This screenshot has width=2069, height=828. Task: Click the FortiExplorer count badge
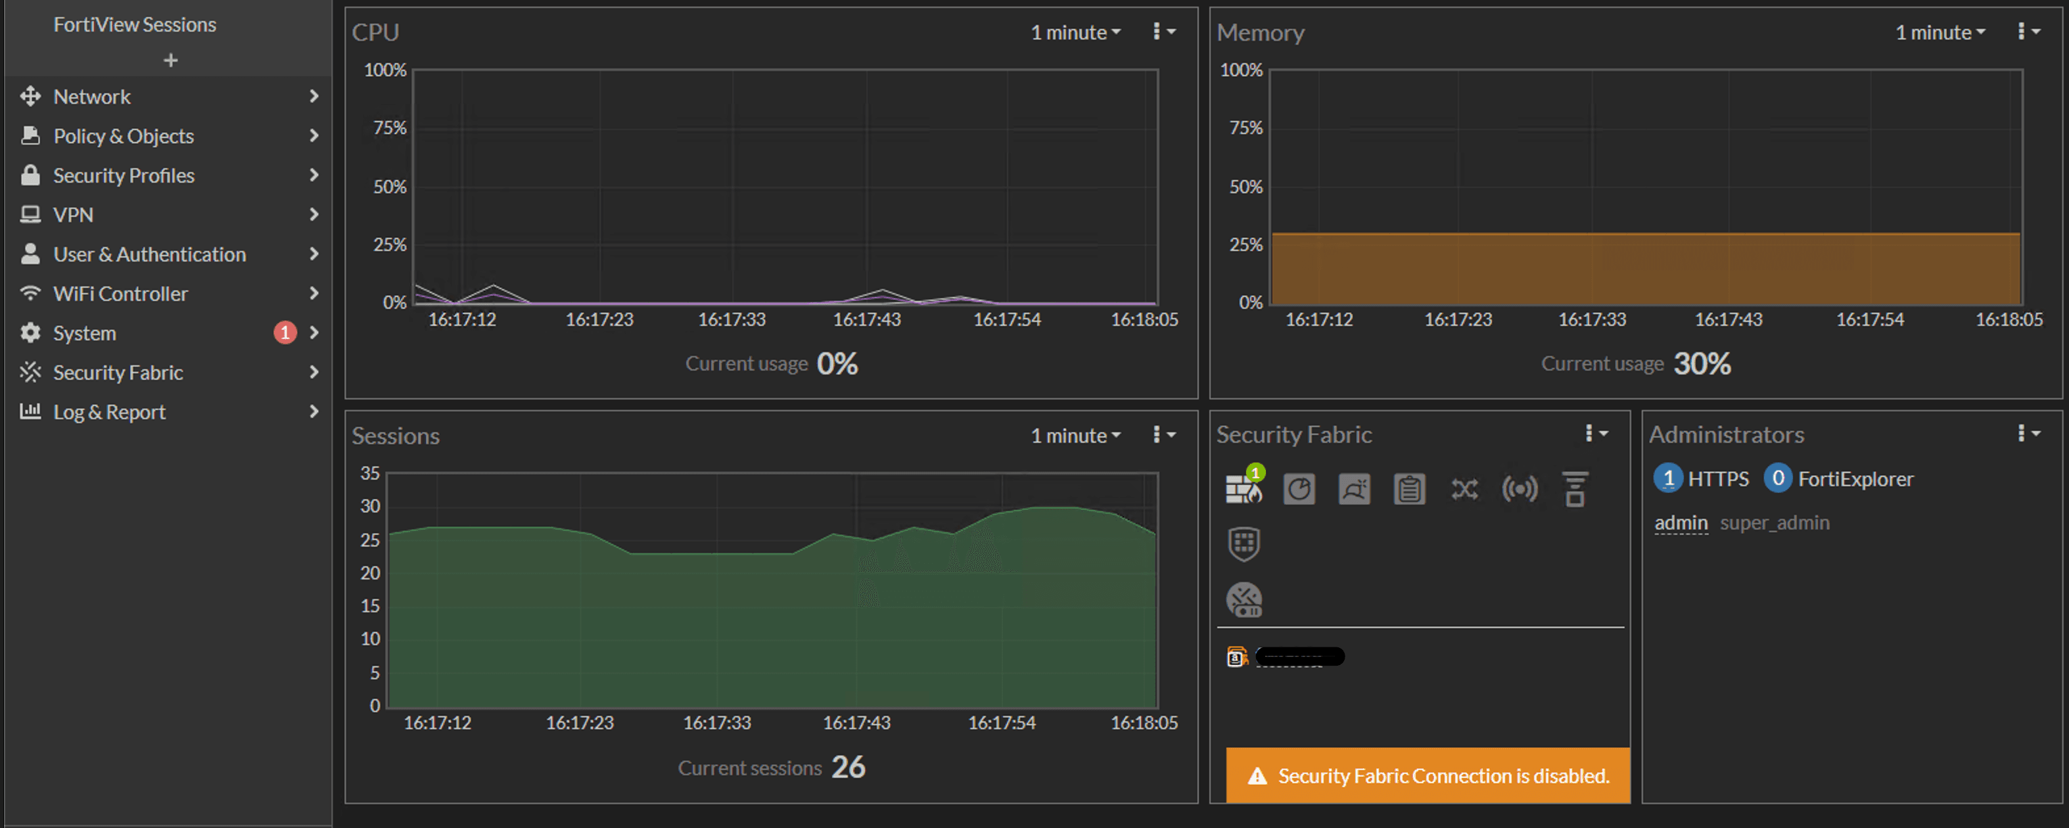(1777, 478)
